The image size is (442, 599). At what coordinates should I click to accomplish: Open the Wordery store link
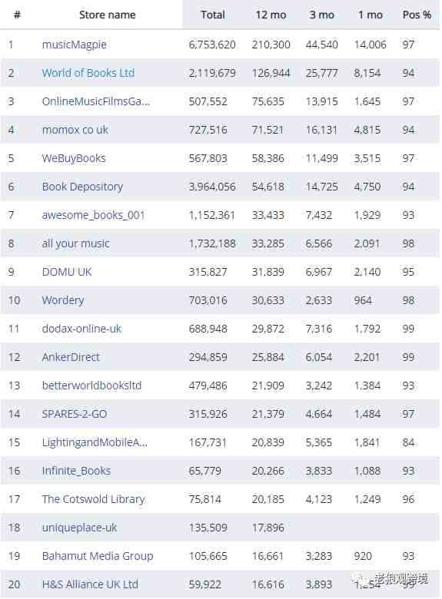(x=63, y=300)
